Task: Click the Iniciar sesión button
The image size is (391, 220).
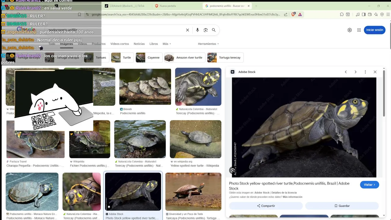Action: click(x=375, y=30)
